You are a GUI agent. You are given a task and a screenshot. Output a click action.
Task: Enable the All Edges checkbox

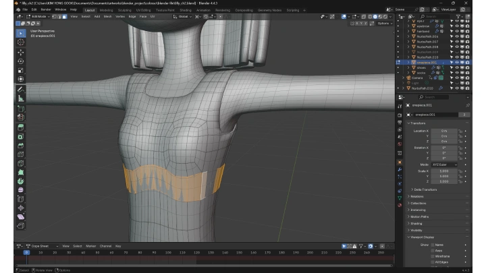[433, 262]
